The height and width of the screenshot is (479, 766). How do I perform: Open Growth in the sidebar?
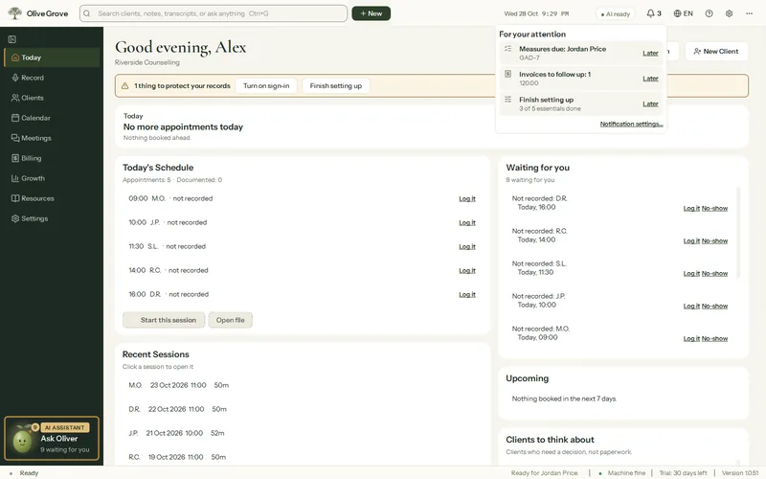click(x=52, y=178)
